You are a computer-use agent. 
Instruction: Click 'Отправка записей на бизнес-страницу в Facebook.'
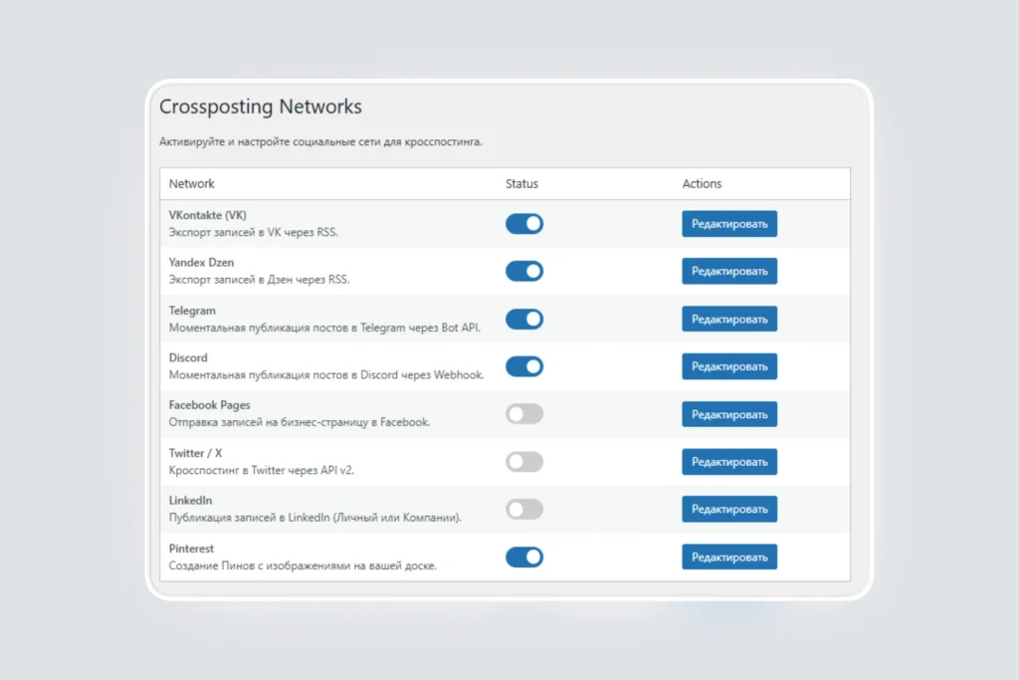[300, 422]
